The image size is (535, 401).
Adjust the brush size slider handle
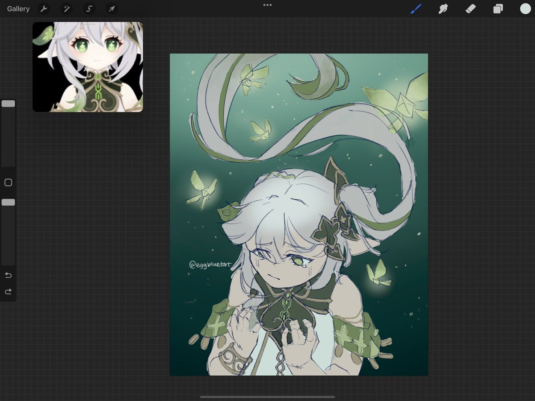click(8, 103)
